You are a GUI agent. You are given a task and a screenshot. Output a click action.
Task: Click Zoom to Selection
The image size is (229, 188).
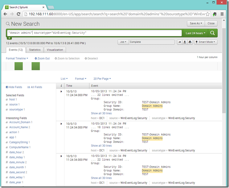67,59
